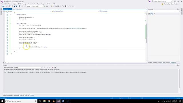Click the feedback icon near Quick Launch
Viewport: 183px width, 103px height.
[152, 1]
